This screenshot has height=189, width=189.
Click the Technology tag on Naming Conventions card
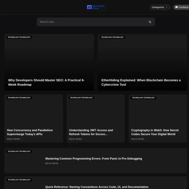(19, 180)
